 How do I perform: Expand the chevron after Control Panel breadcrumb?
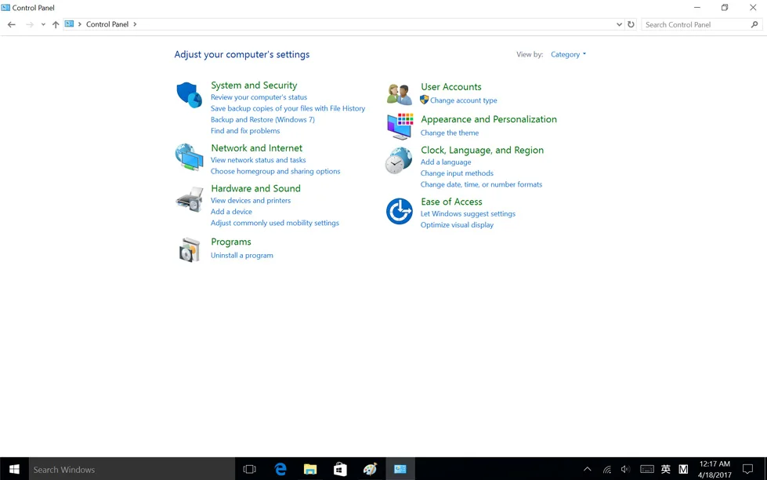(135, 24)
